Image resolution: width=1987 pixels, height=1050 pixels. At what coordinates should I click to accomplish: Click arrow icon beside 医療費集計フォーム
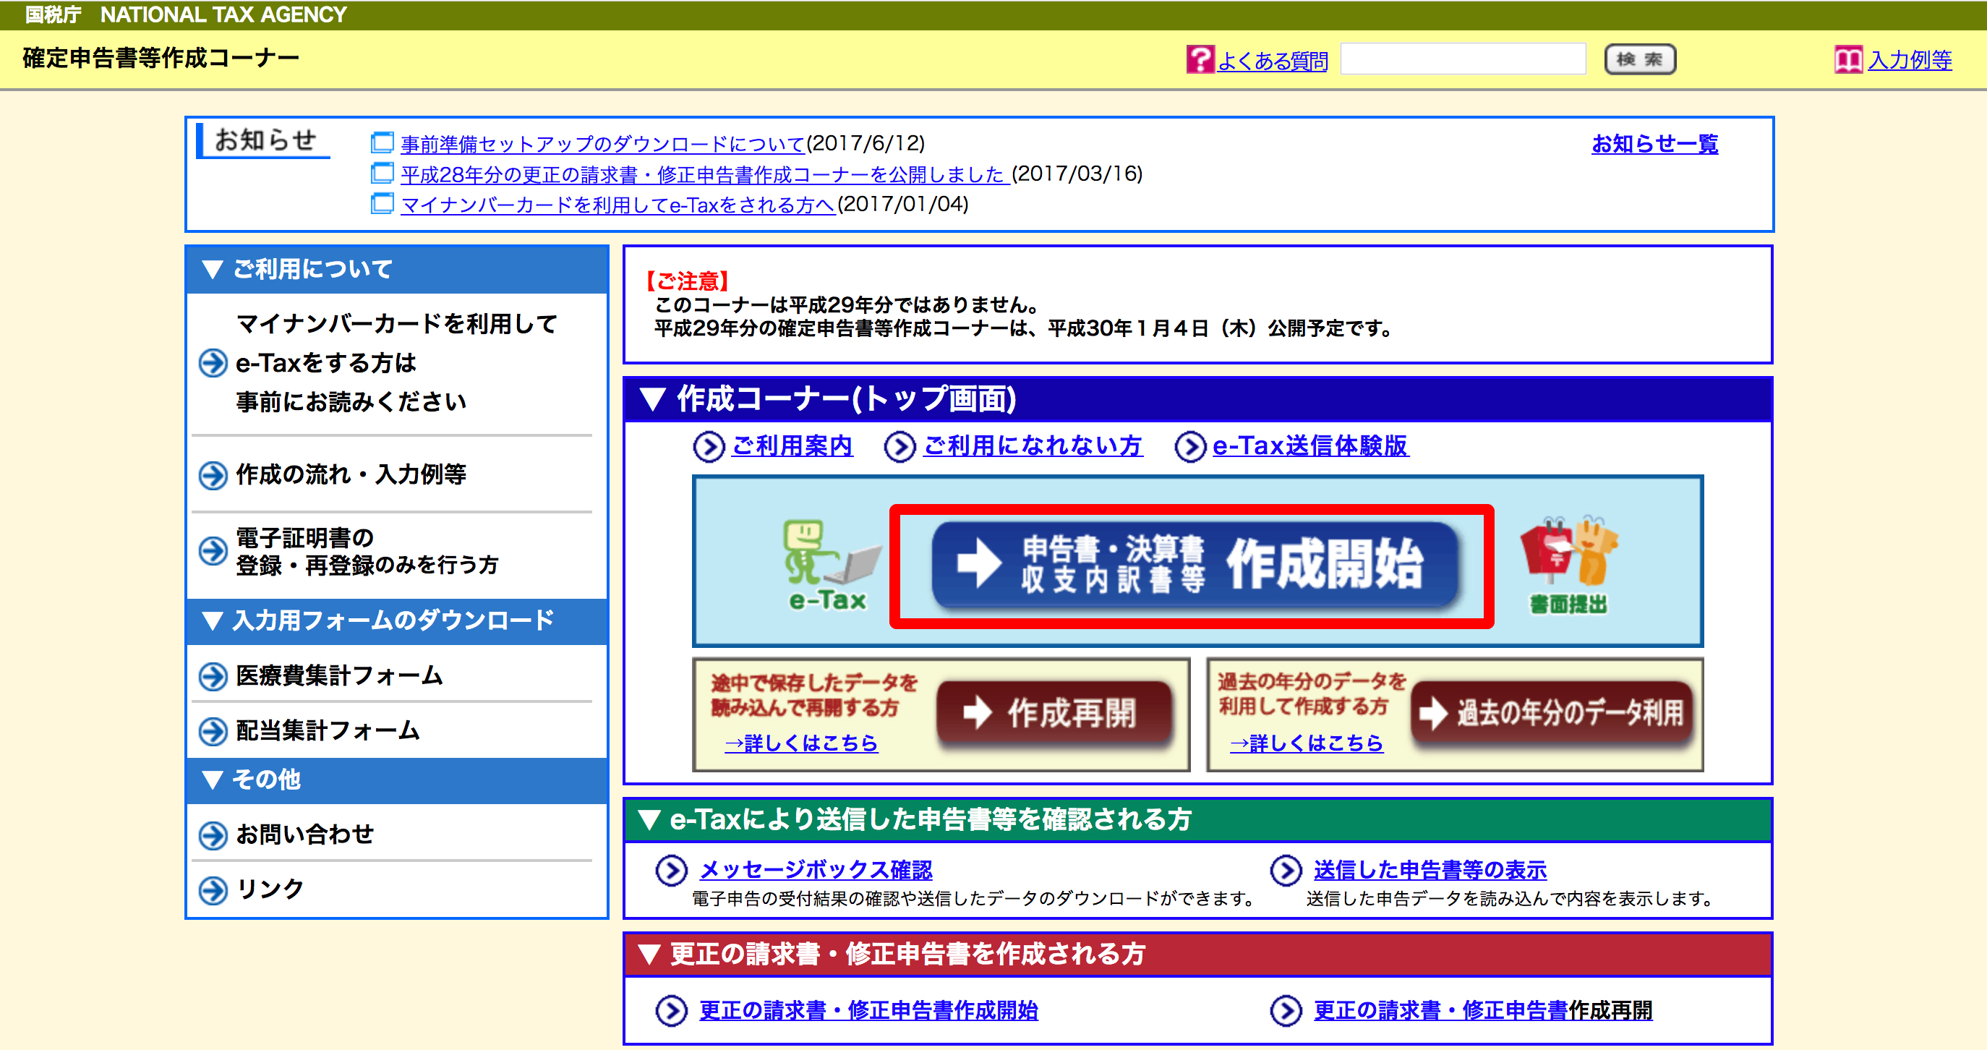click(213, 677)
